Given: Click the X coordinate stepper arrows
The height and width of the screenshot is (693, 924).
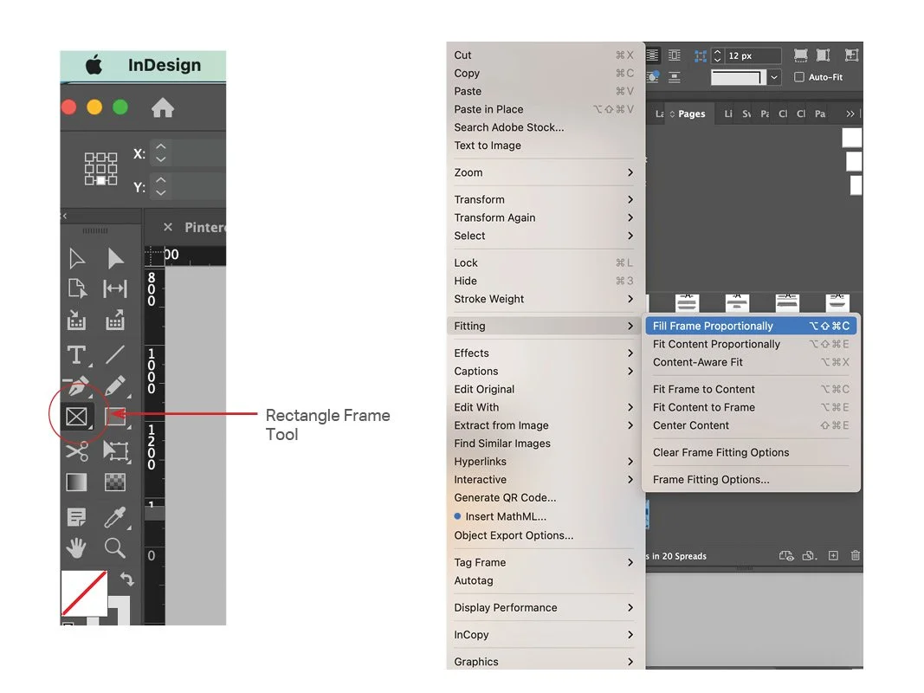Looking at the screenshot, I should 161,153.
